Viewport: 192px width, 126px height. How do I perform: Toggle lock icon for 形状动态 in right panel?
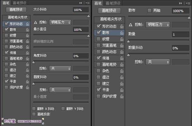[x=122, y=26]
